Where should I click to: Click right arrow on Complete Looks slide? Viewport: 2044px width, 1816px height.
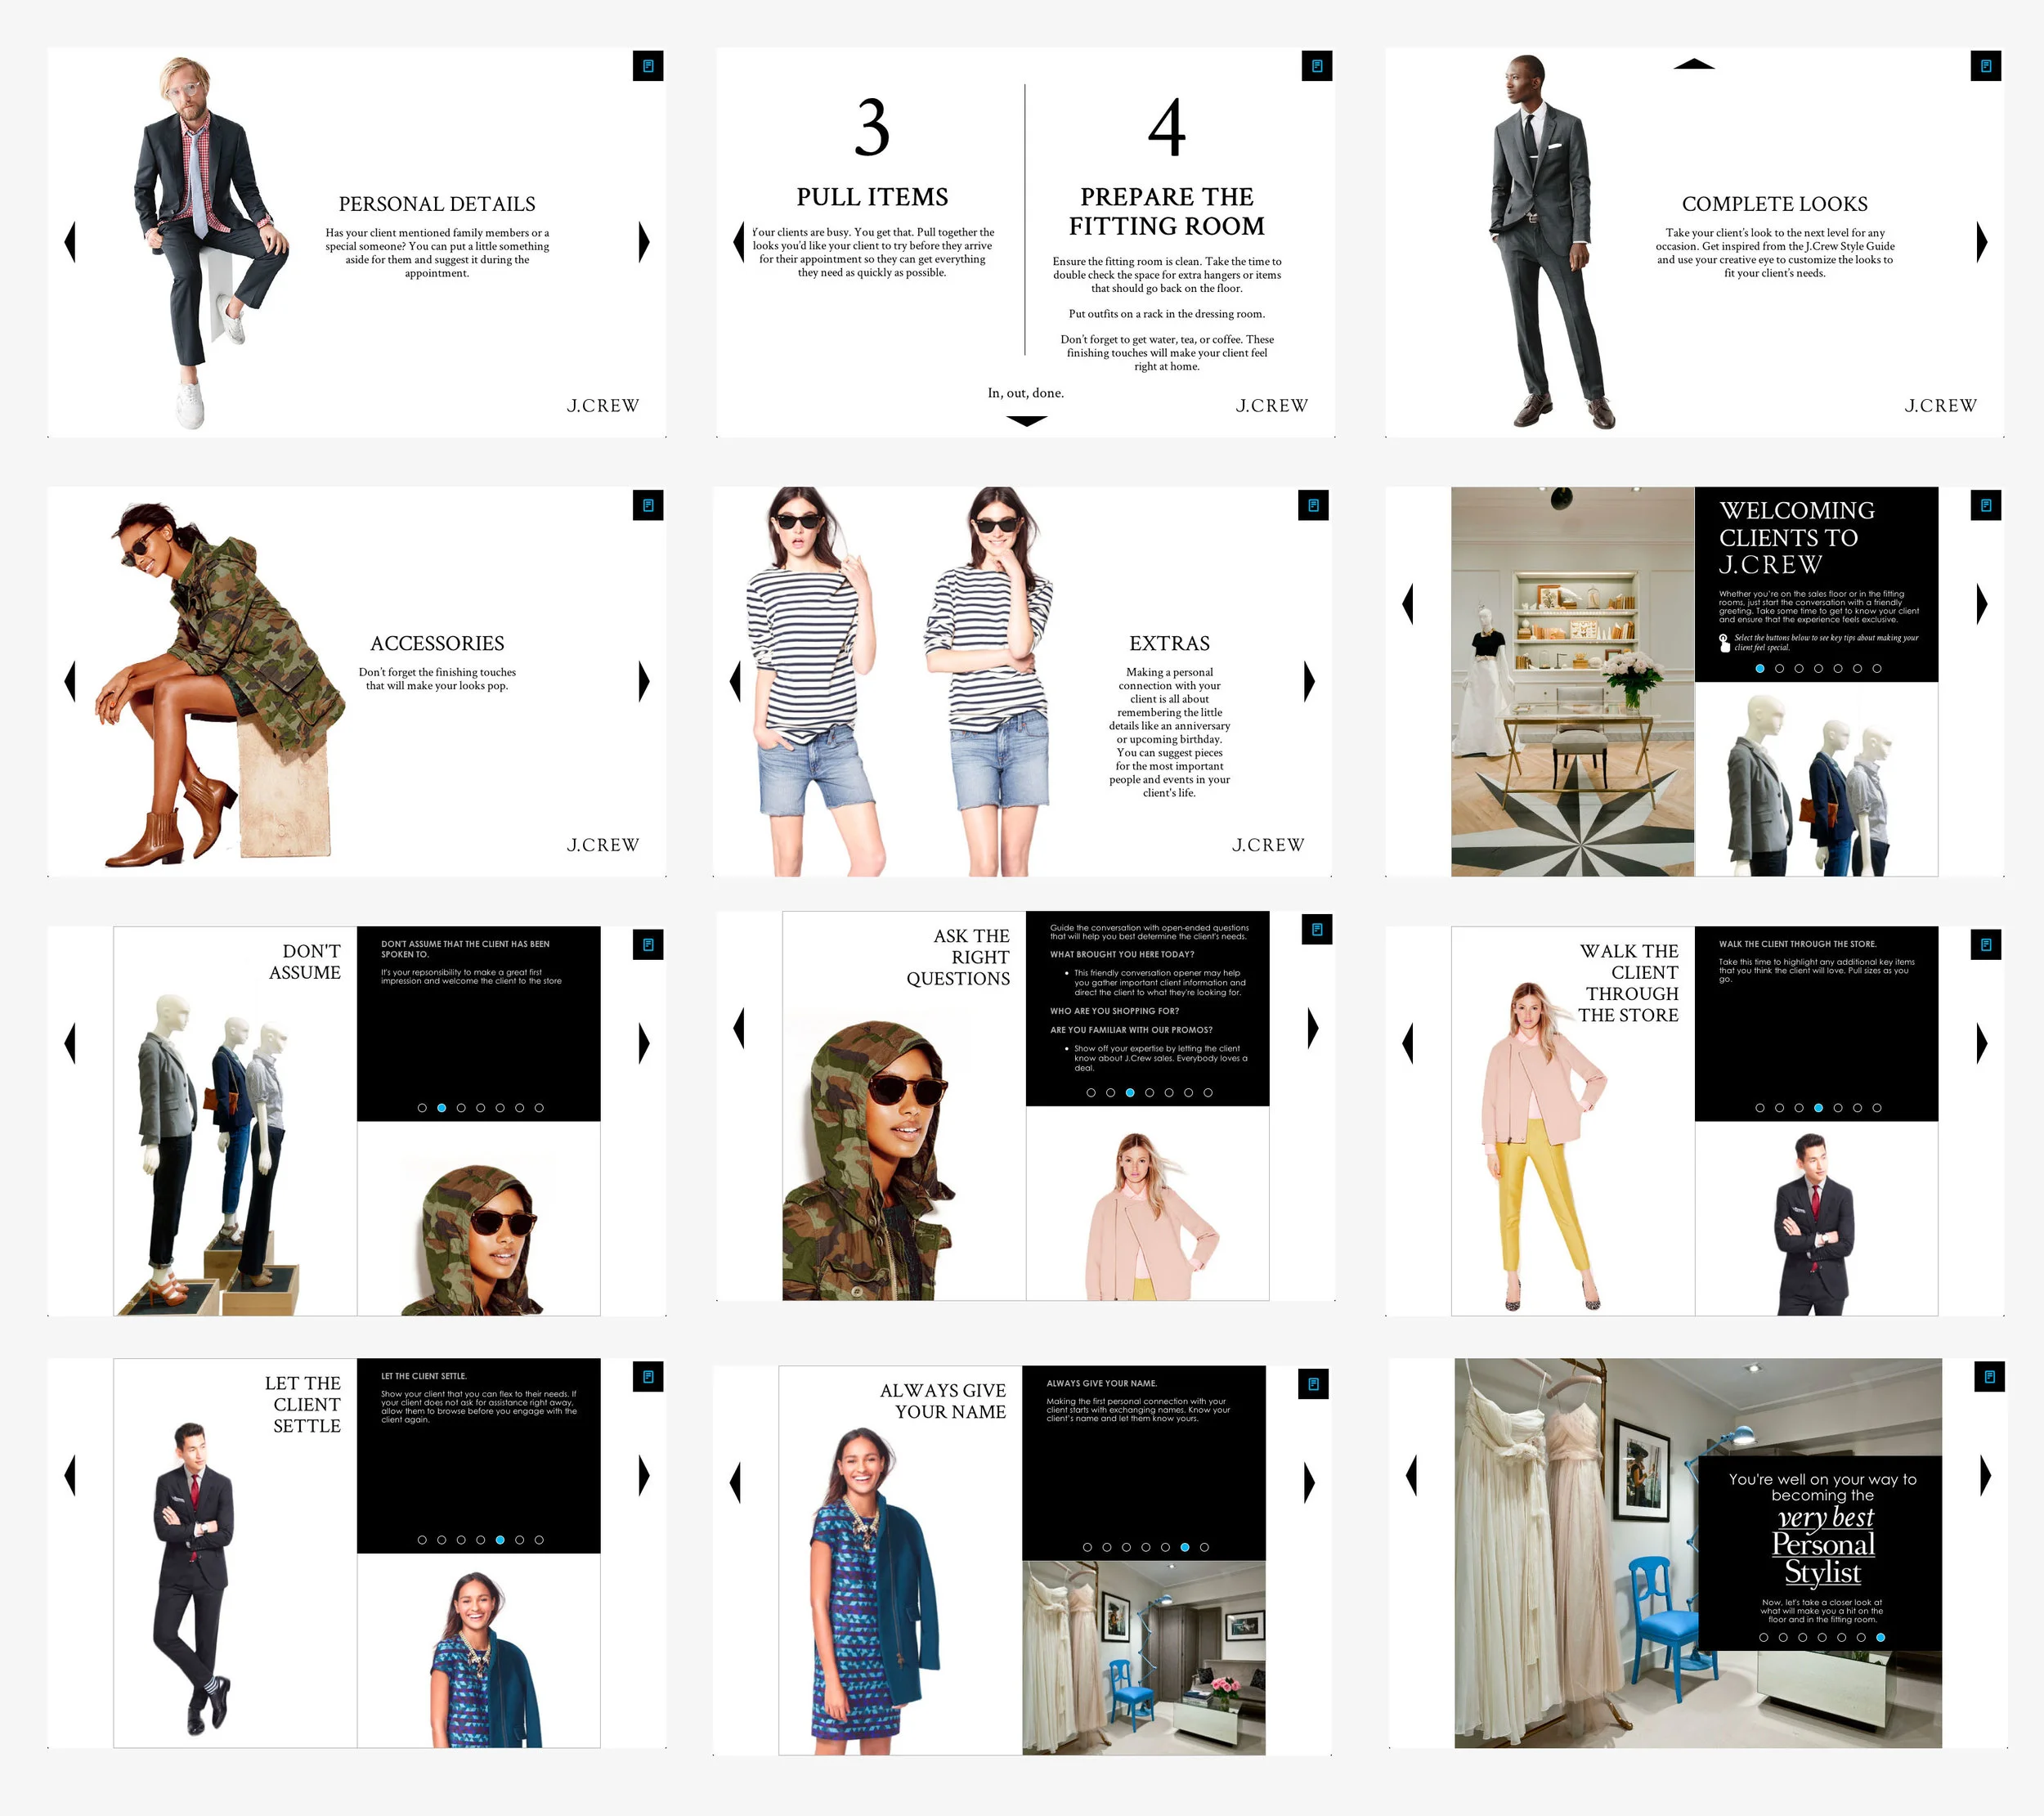1982,242
